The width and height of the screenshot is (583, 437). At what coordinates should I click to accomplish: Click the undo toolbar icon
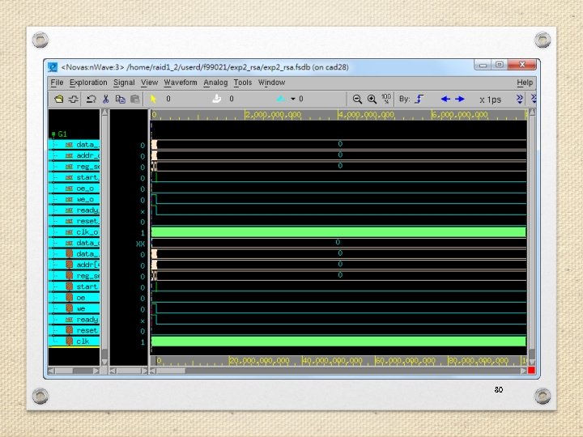(91, 100)
